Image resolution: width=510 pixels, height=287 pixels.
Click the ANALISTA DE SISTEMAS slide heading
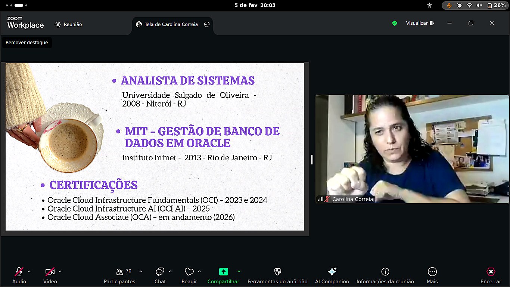tap(188, 81)
